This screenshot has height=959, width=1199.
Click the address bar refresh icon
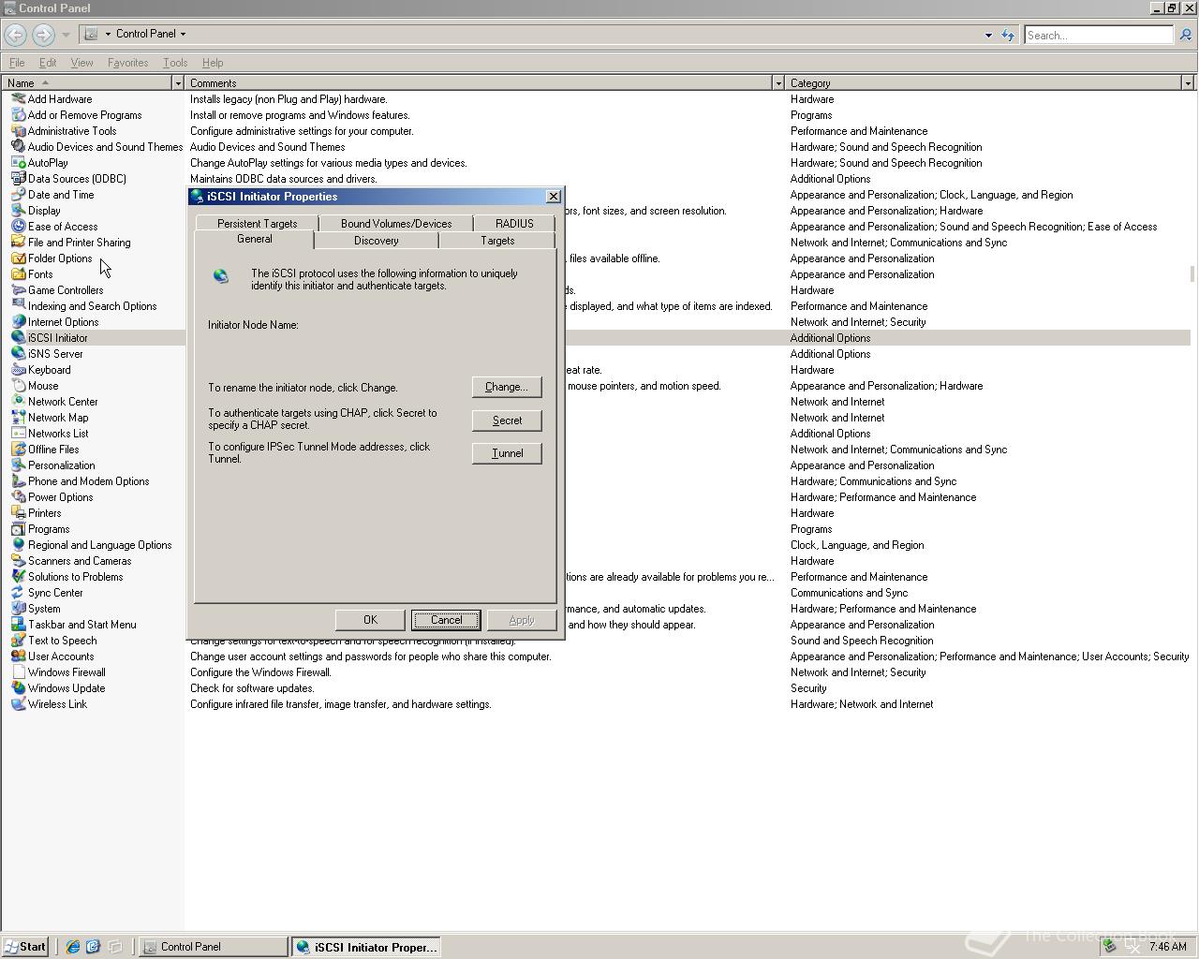pyautogui.click(x=1008, y=36)
